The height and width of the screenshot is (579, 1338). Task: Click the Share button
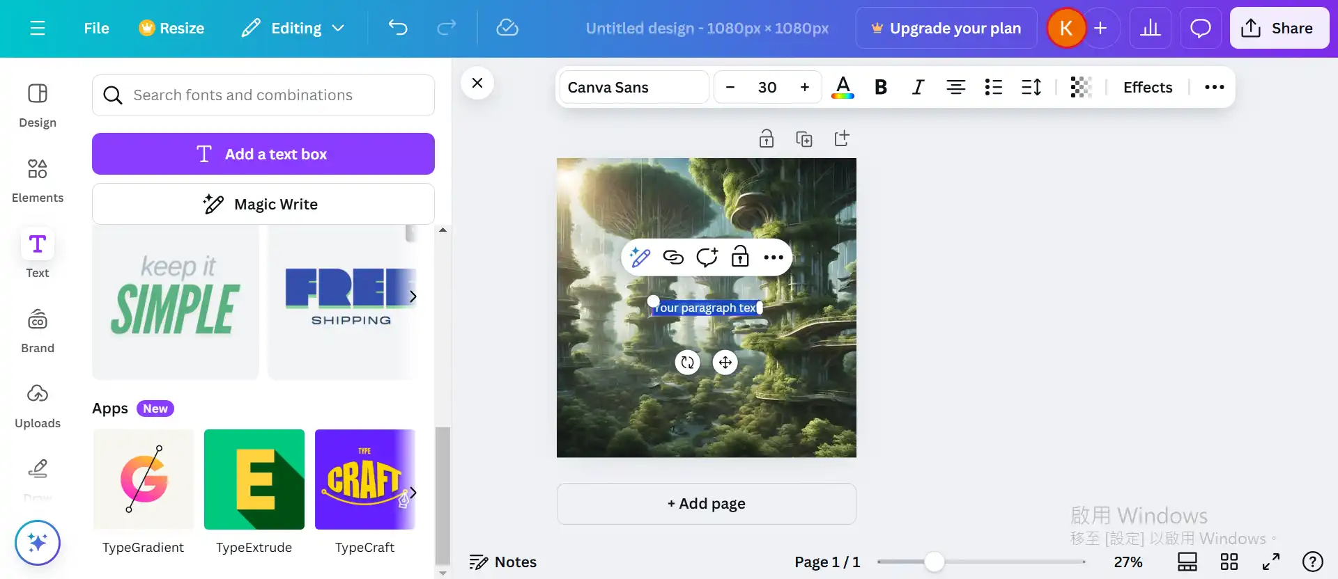pyautogui.click(x=1279, y=28)
